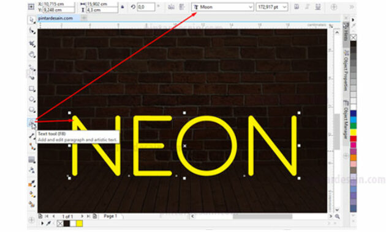Select the Color Eyedropper tool
The height and width of the screenshot is (232, 386).
click(x=32, y=183)
